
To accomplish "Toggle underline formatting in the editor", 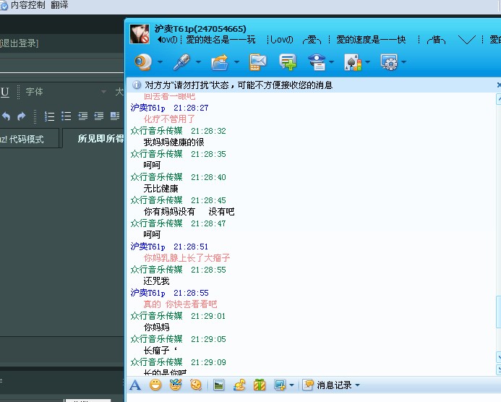I will point(5,92).
